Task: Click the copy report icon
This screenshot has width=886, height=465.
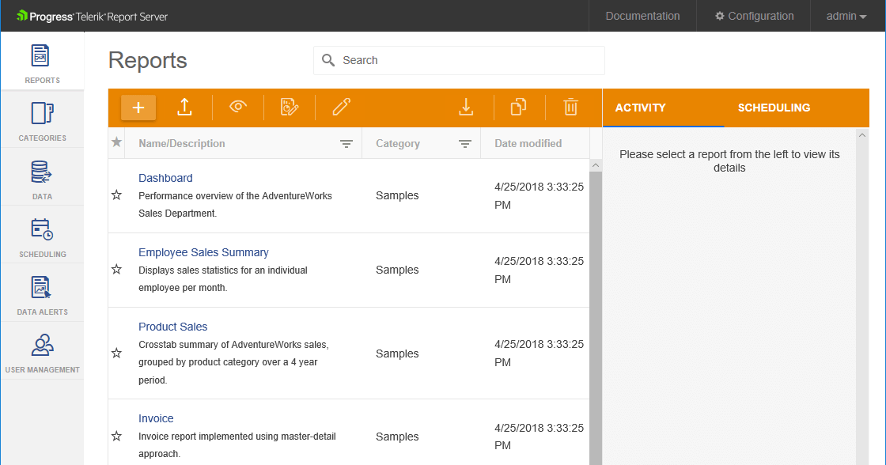Action: (518, 108)
